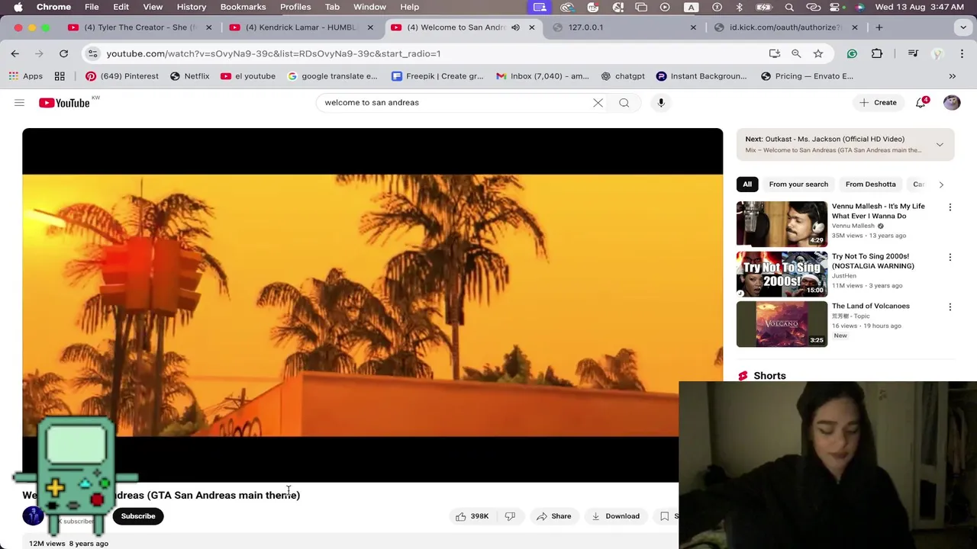977x549 pixels.
Task: Subscribe to the channel
Action: click(138, 516)
